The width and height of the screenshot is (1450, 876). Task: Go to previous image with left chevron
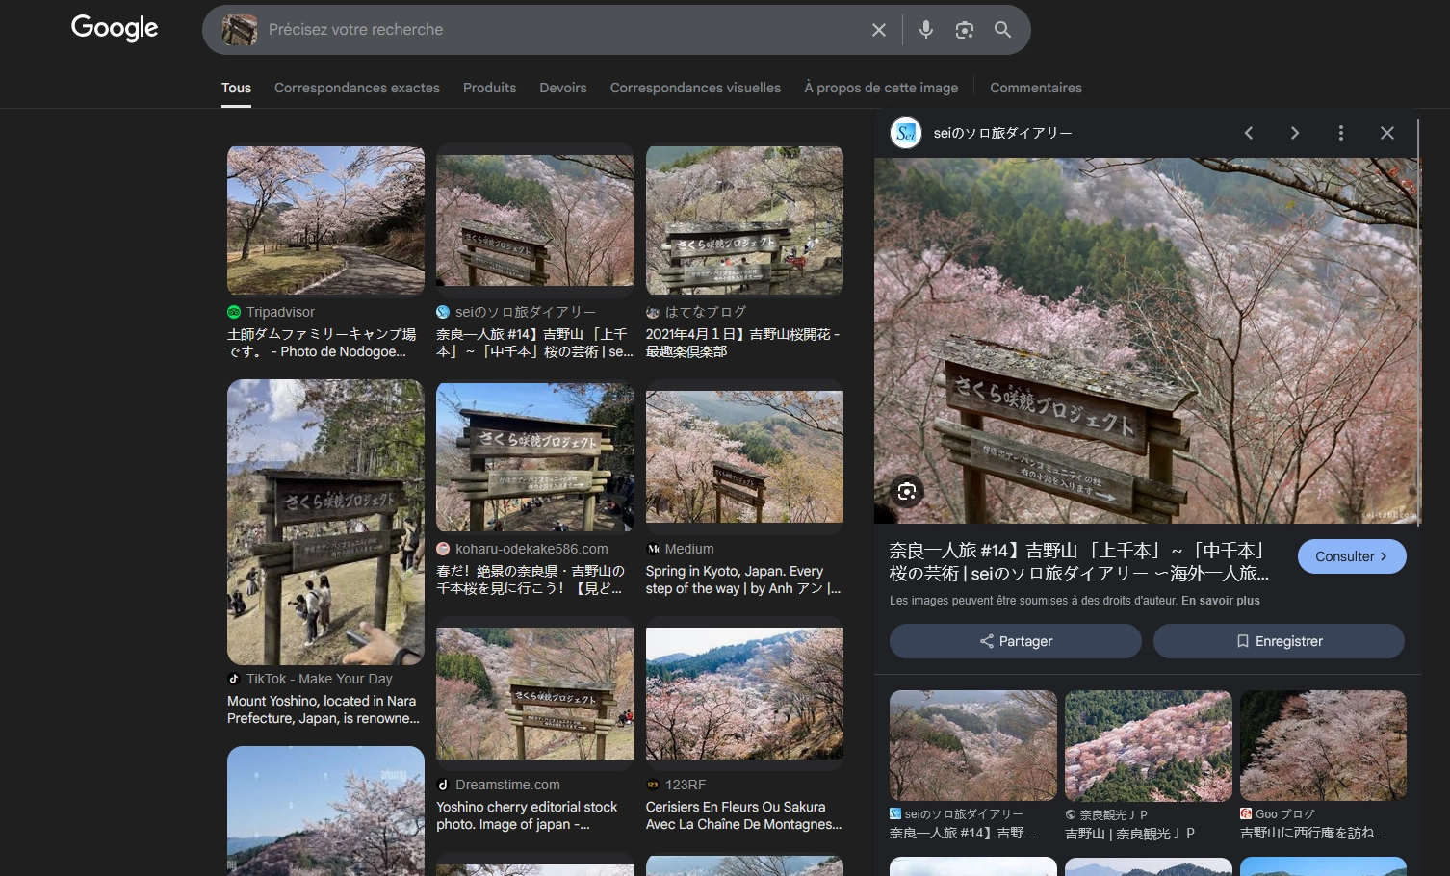pos(1249,133)
